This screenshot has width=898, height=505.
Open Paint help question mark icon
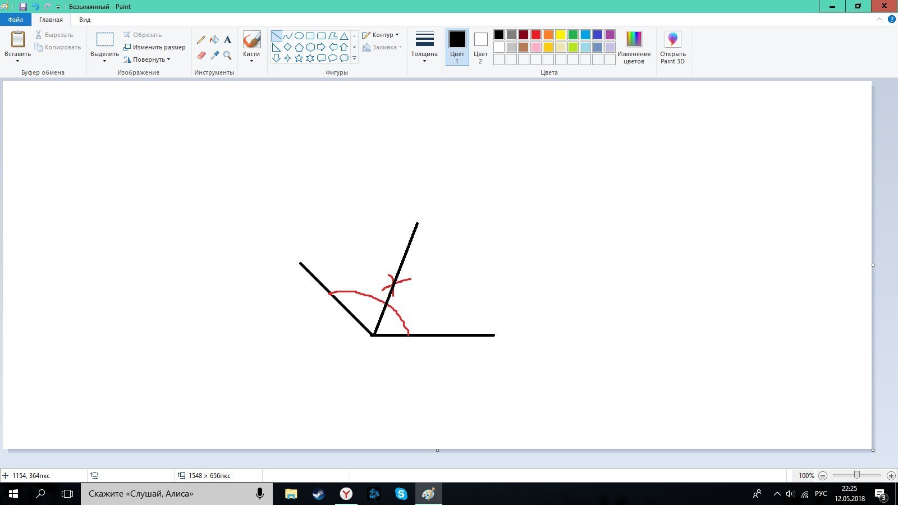click(891, 19)
